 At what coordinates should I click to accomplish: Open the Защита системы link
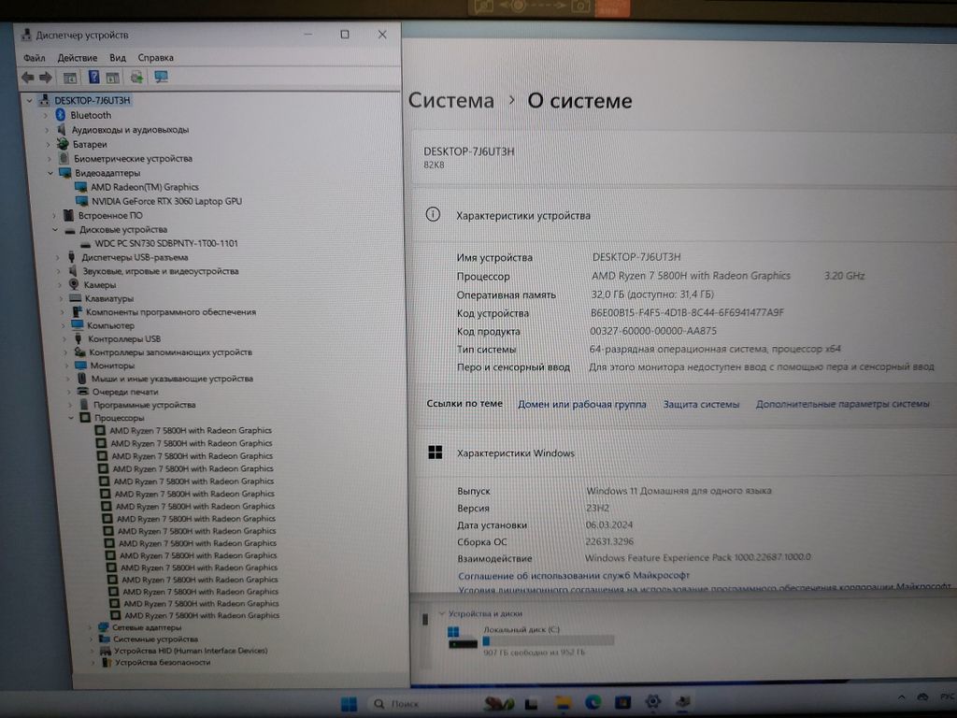(x=701, y=404)
